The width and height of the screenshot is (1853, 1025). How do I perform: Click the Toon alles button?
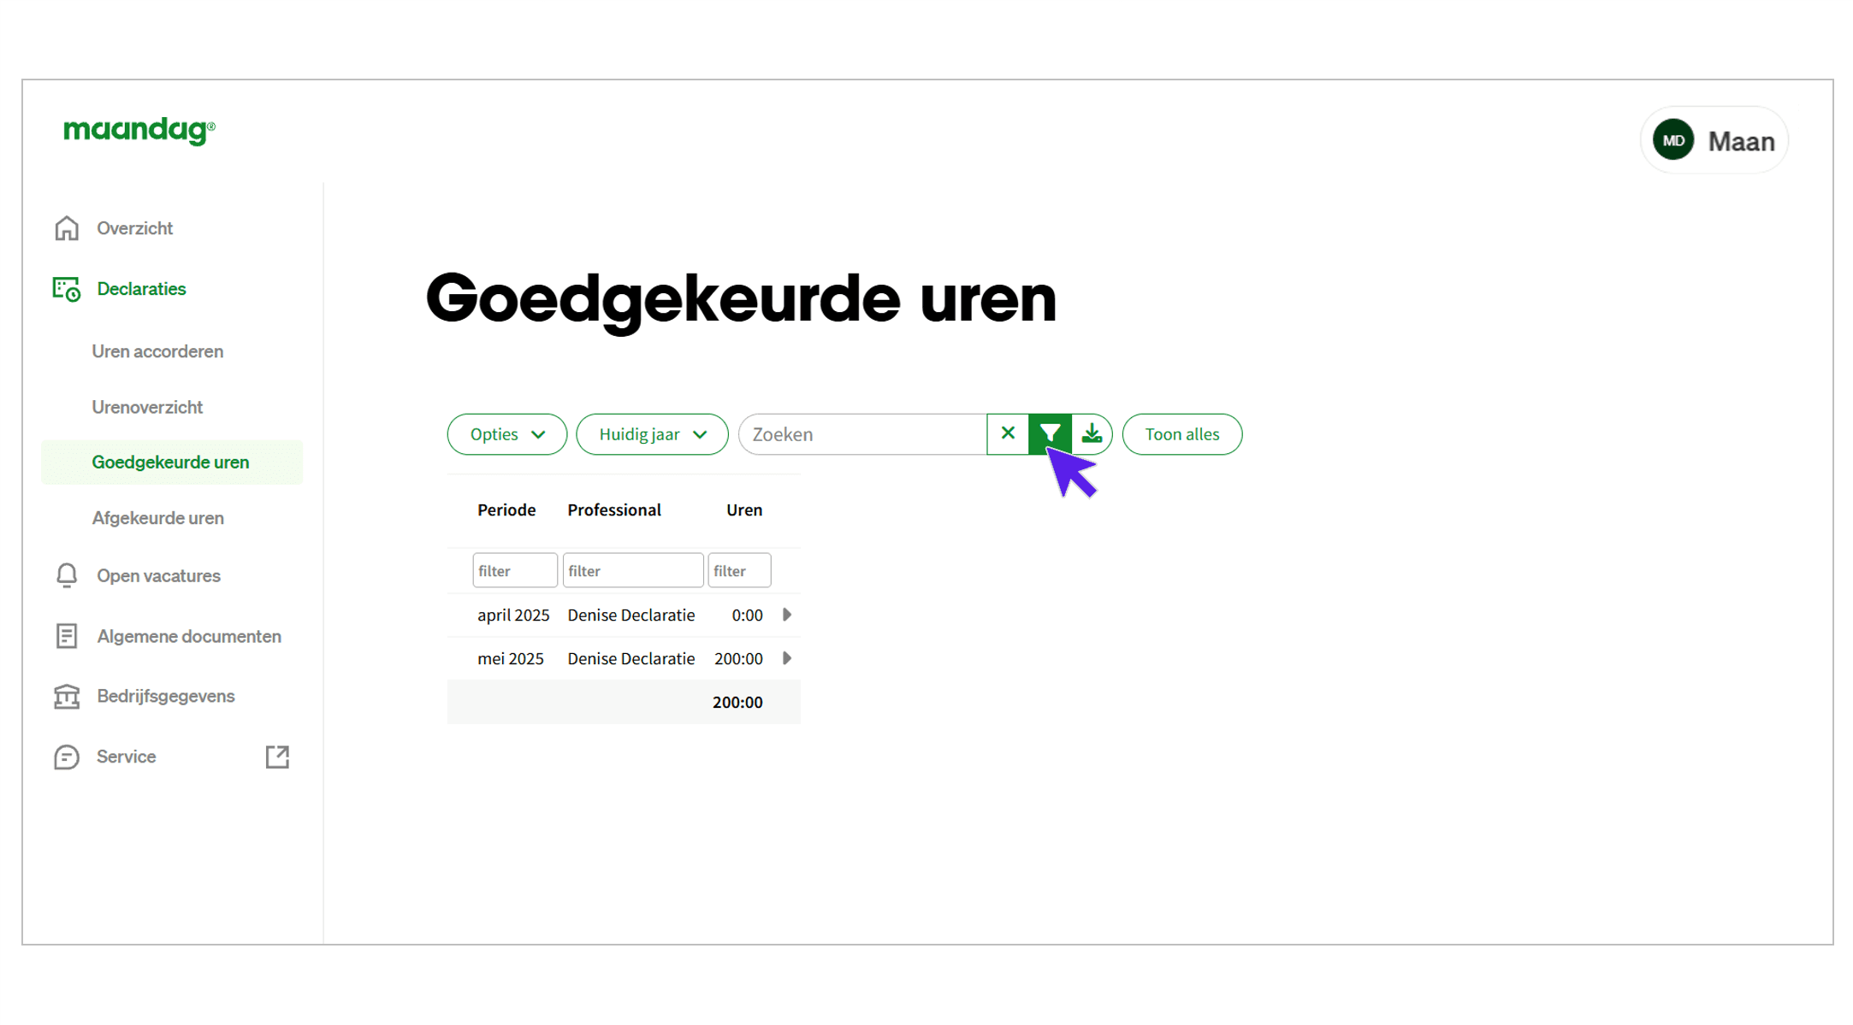1182,433
